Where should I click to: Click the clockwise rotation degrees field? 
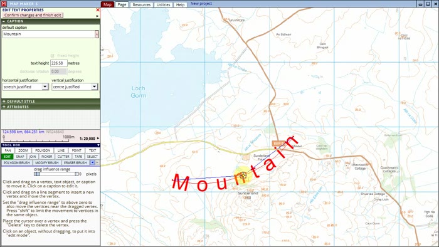[58, 71]
